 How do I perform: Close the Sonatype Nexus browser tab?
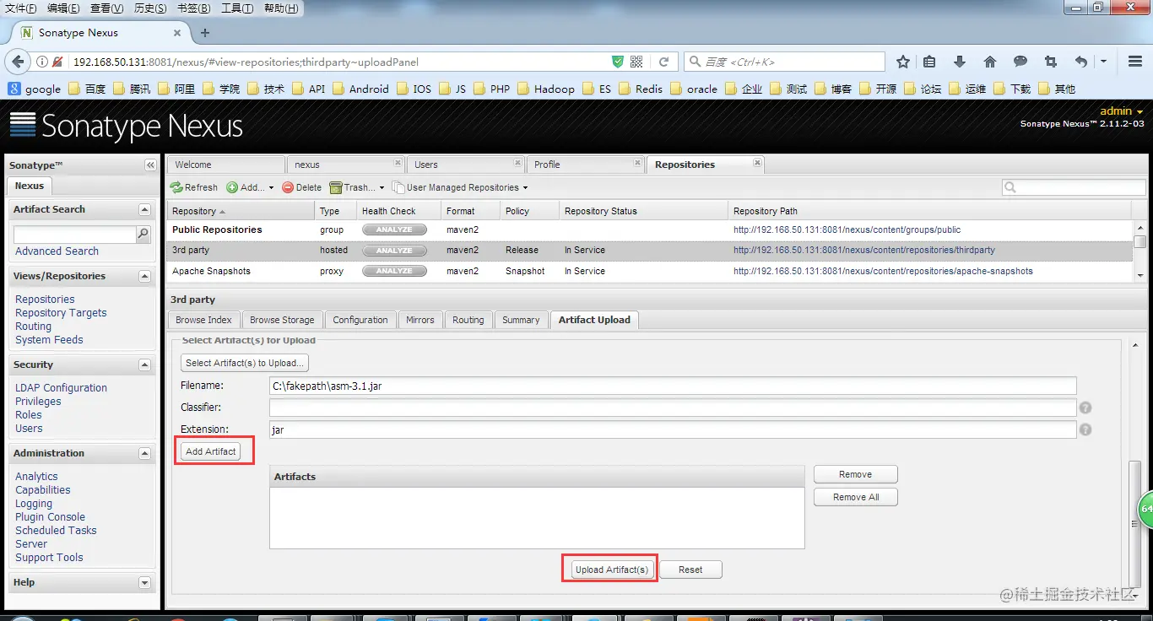tap(177, 33)
